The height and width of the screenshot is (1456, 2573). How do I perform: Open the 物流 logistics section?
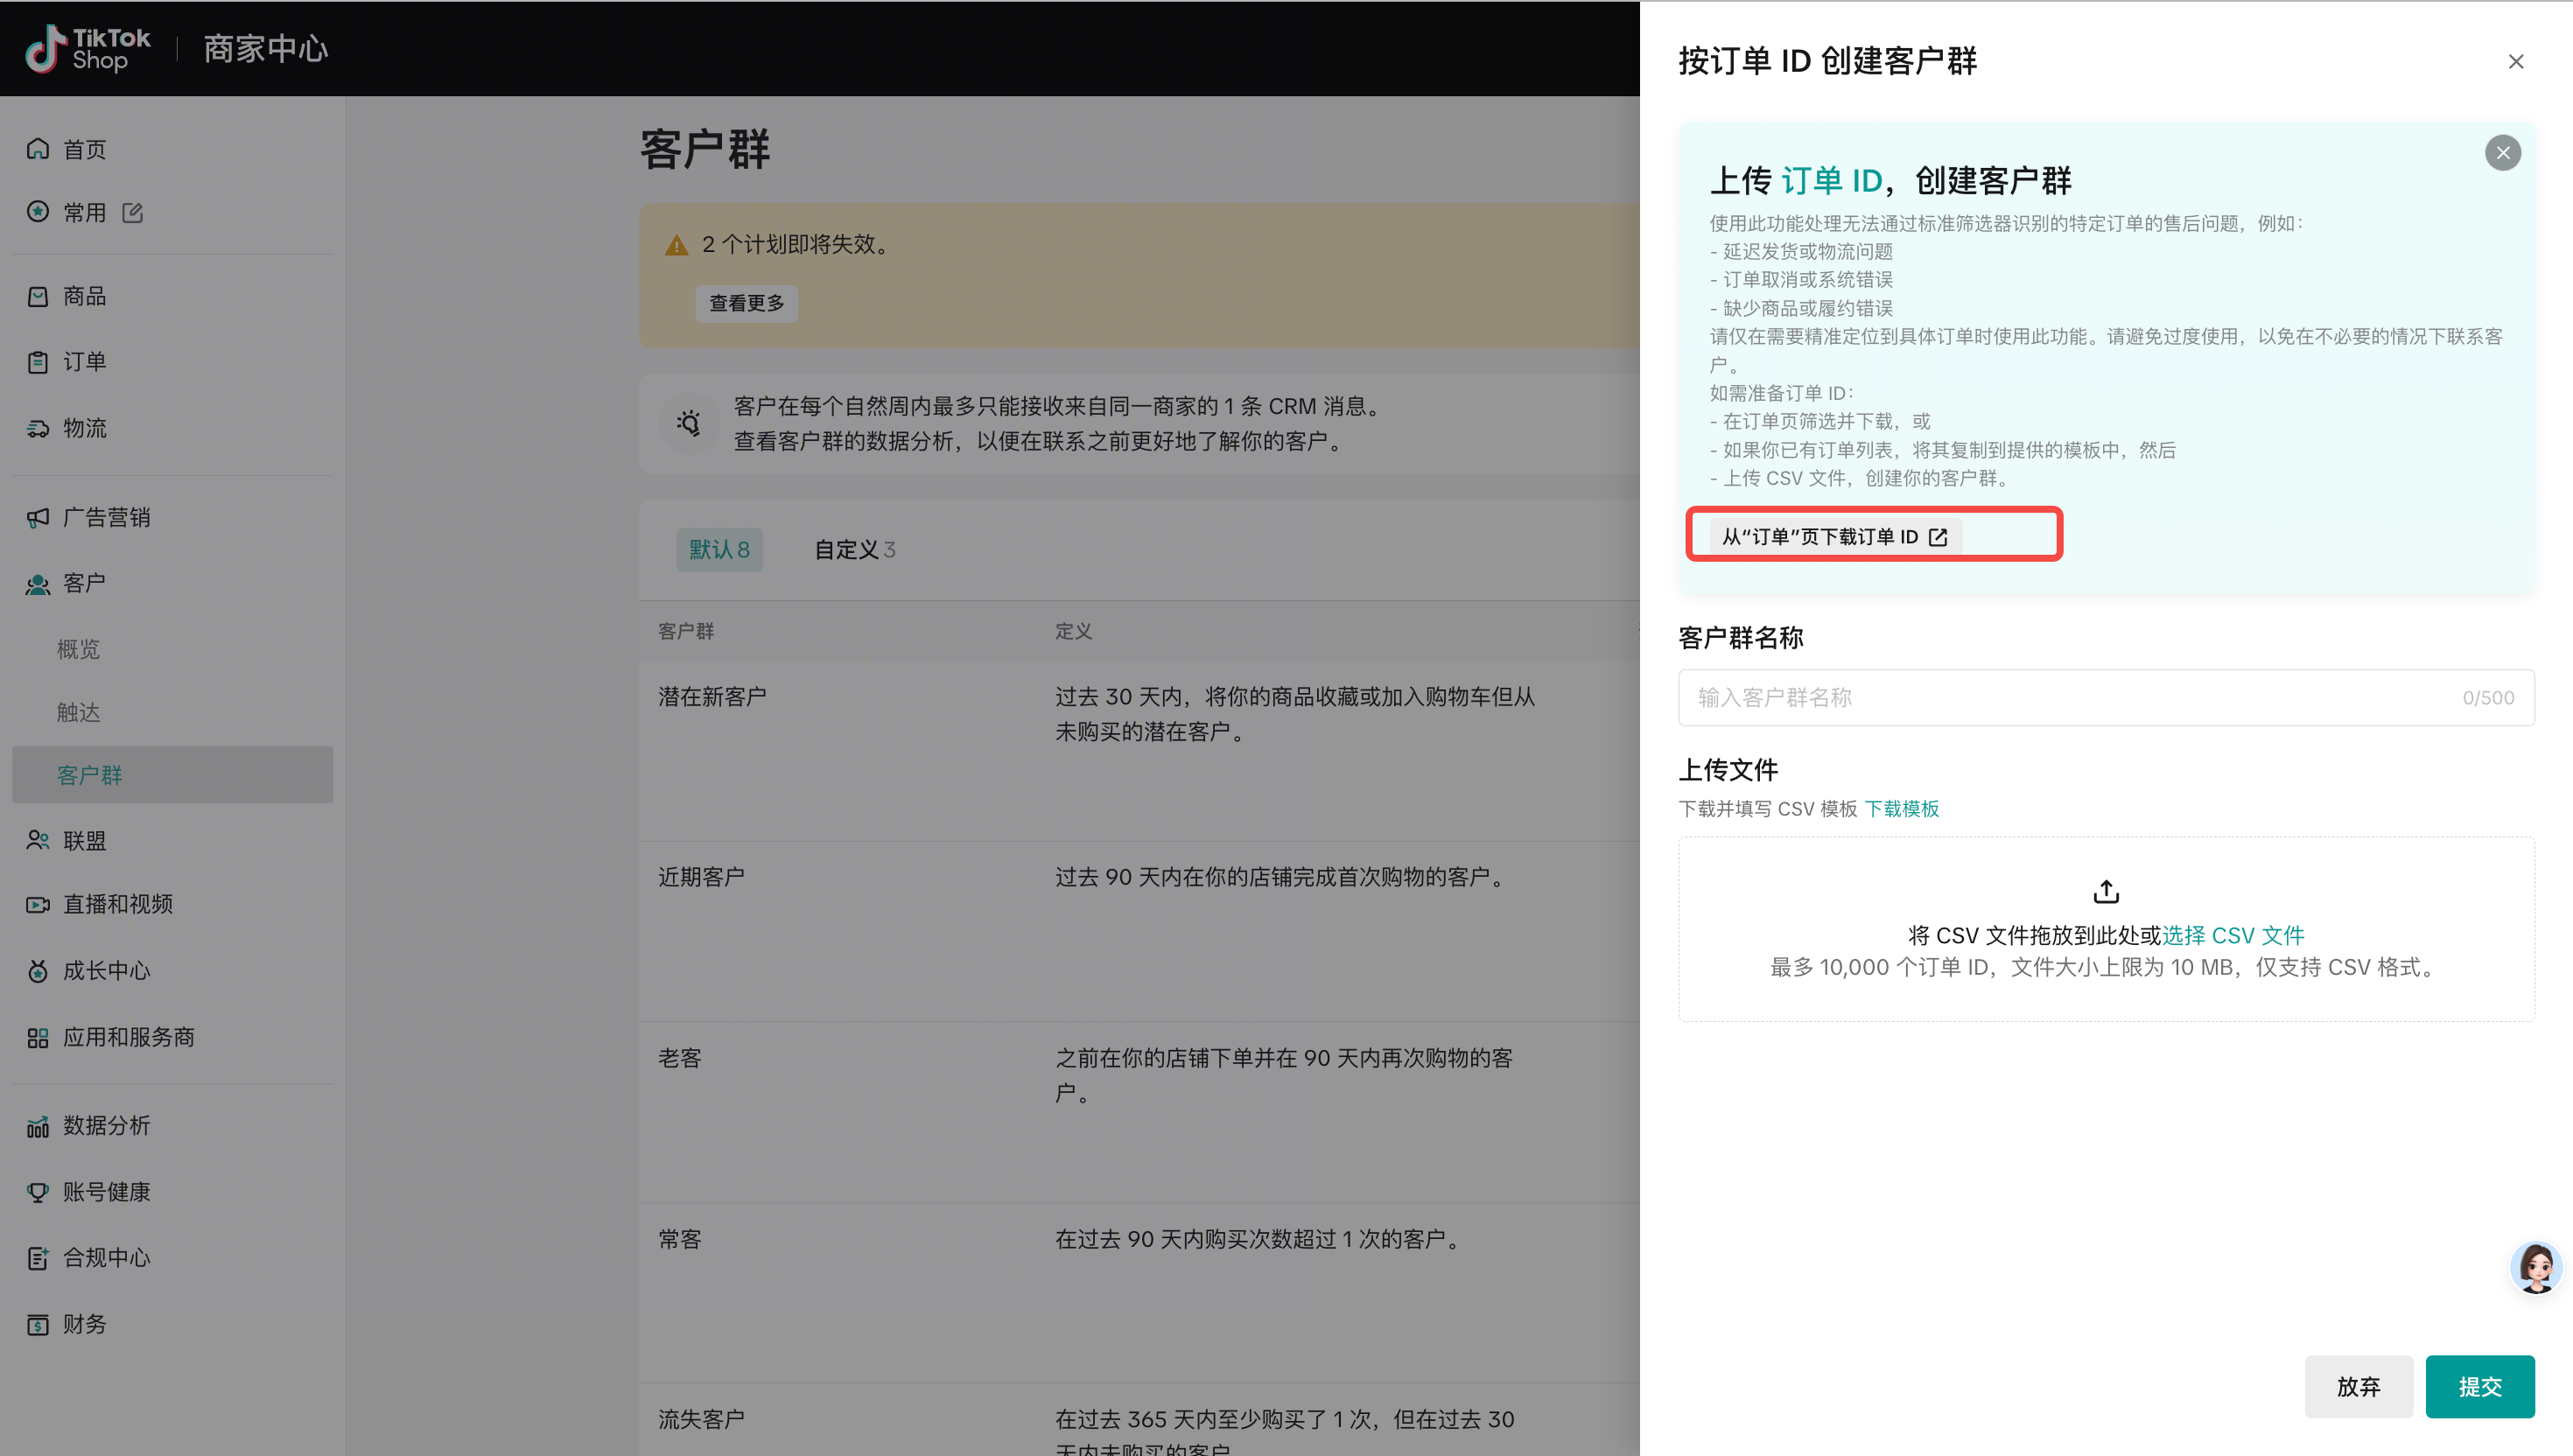coord(84,428)
